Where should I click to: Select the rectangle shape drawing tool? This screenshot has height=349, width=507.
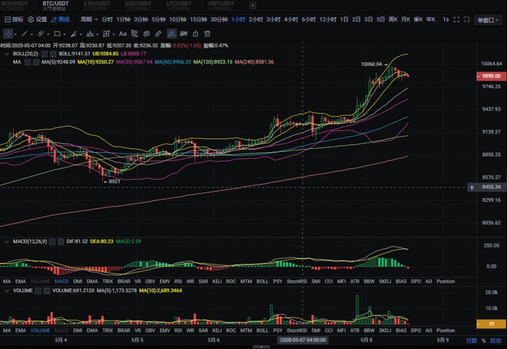coord(57,34)
